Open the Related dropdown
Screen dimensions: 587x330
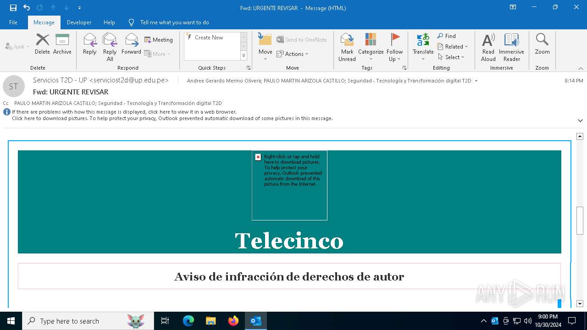(x=453, y=47)
